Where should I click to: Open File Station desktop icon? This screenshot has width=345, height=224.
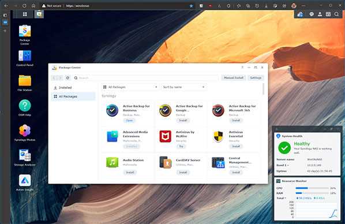[25, 80]
